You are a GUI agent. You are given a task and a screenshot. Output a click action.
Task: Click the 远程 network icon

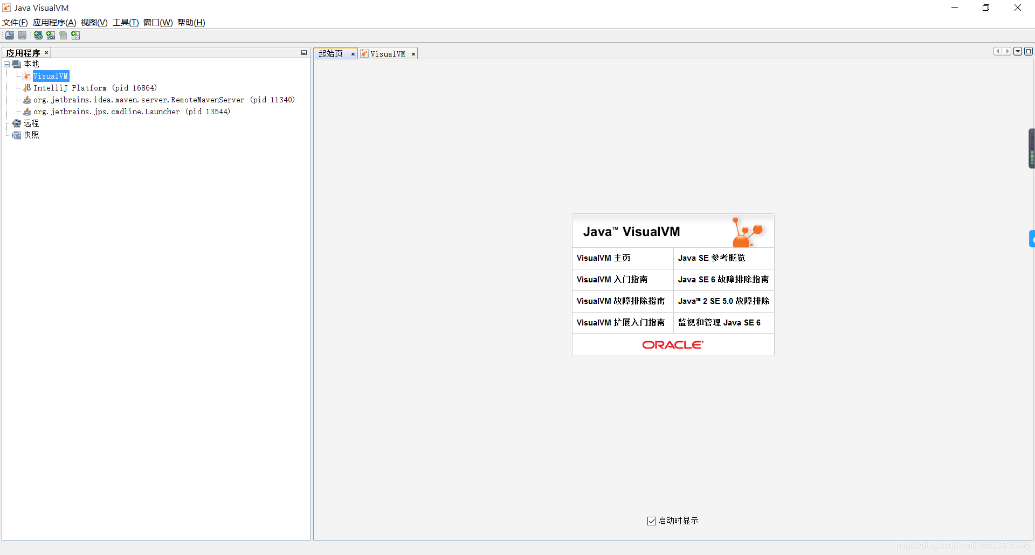click(x=17, y=123)
